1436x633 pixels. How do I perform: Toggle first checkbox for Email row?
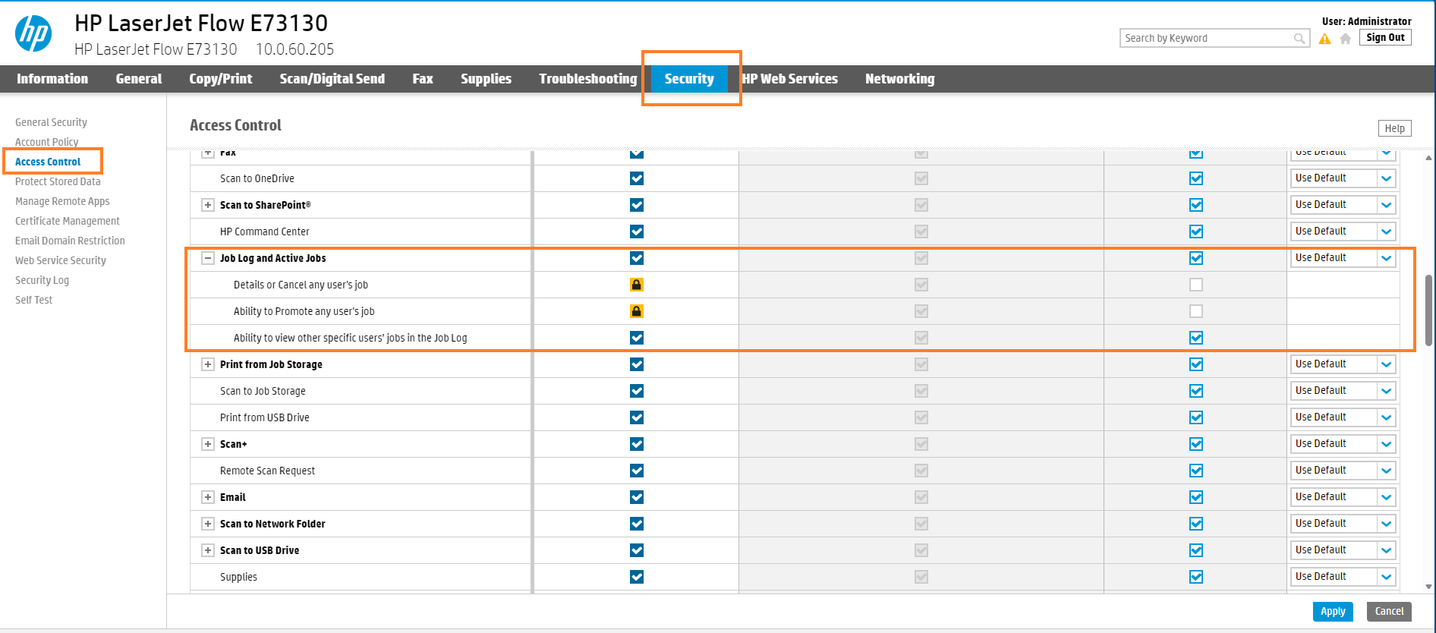pos(637,497)
